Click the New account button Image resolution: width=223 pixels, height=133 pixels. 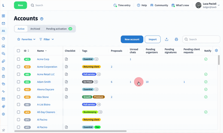pos(132,39)
